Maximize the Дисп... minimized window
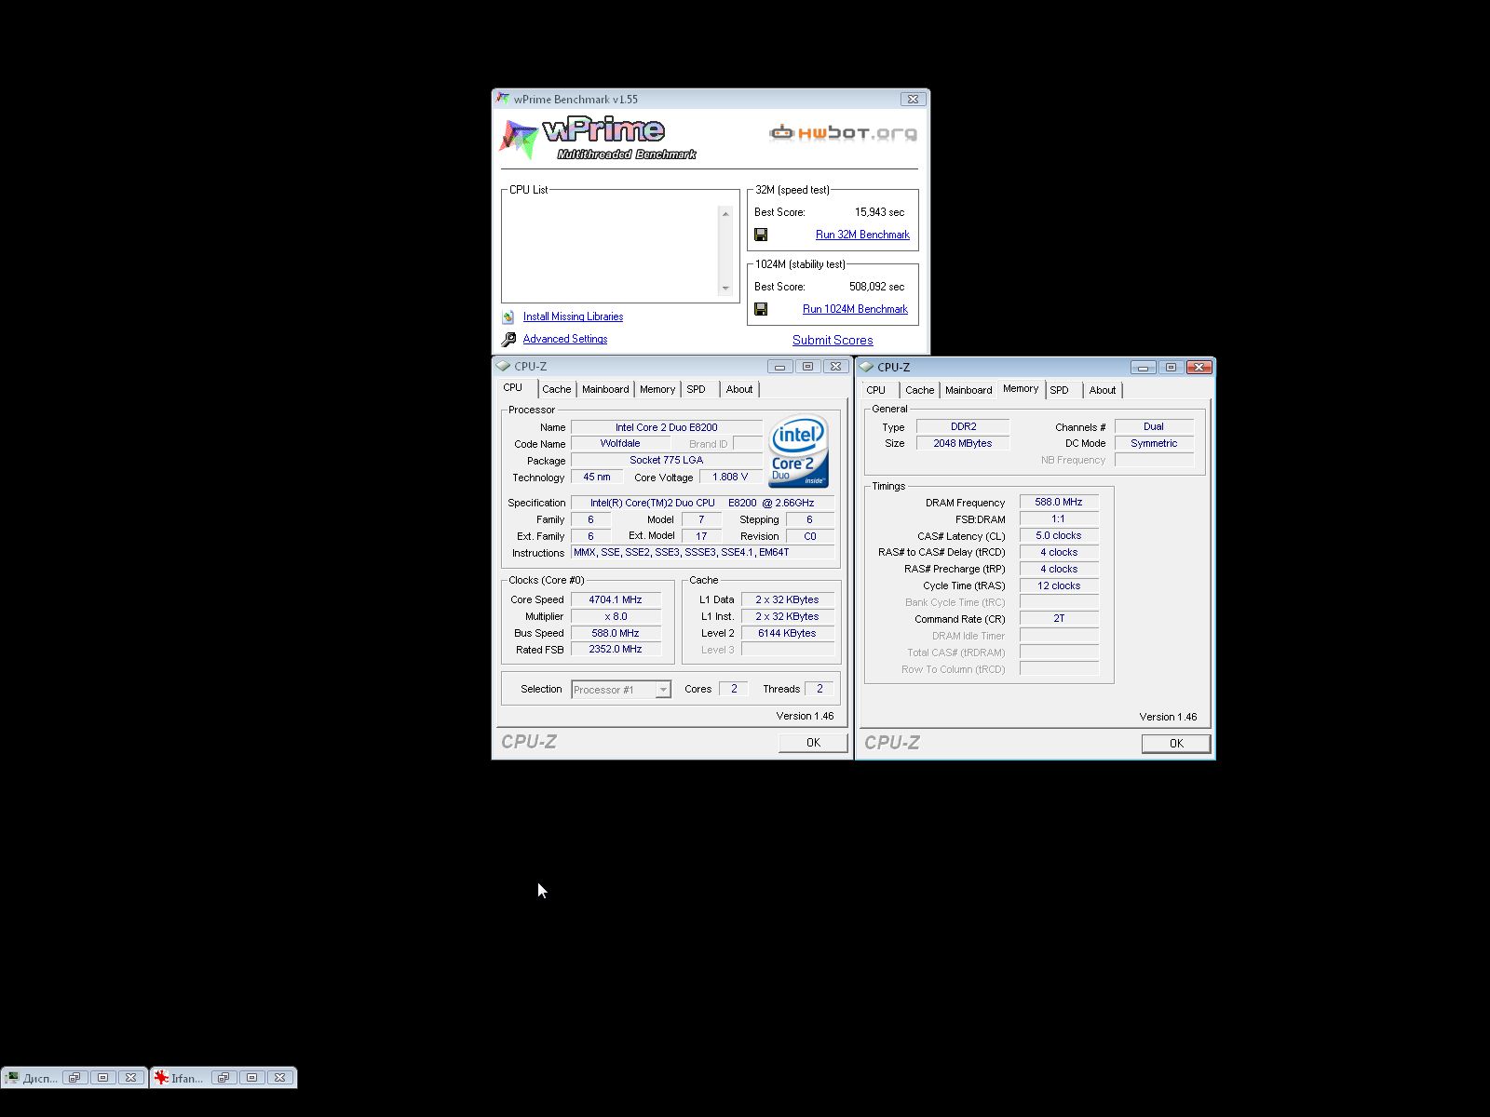1490x1117 pixels. 103,1078
